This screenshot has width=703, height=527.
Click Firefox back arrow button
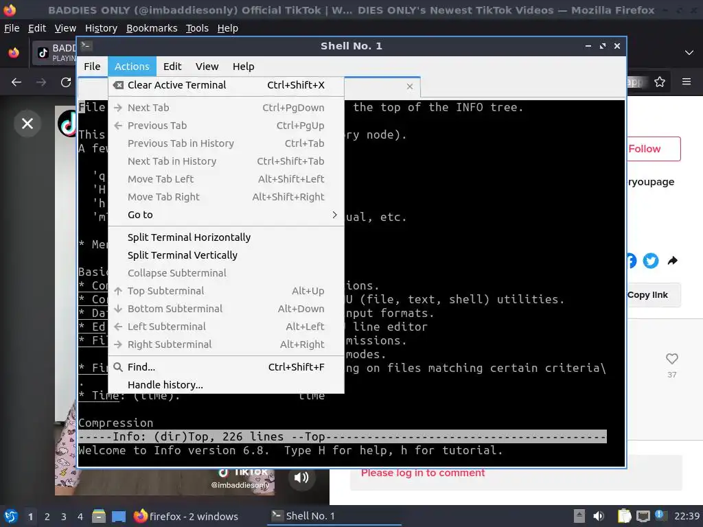(16, 82)
